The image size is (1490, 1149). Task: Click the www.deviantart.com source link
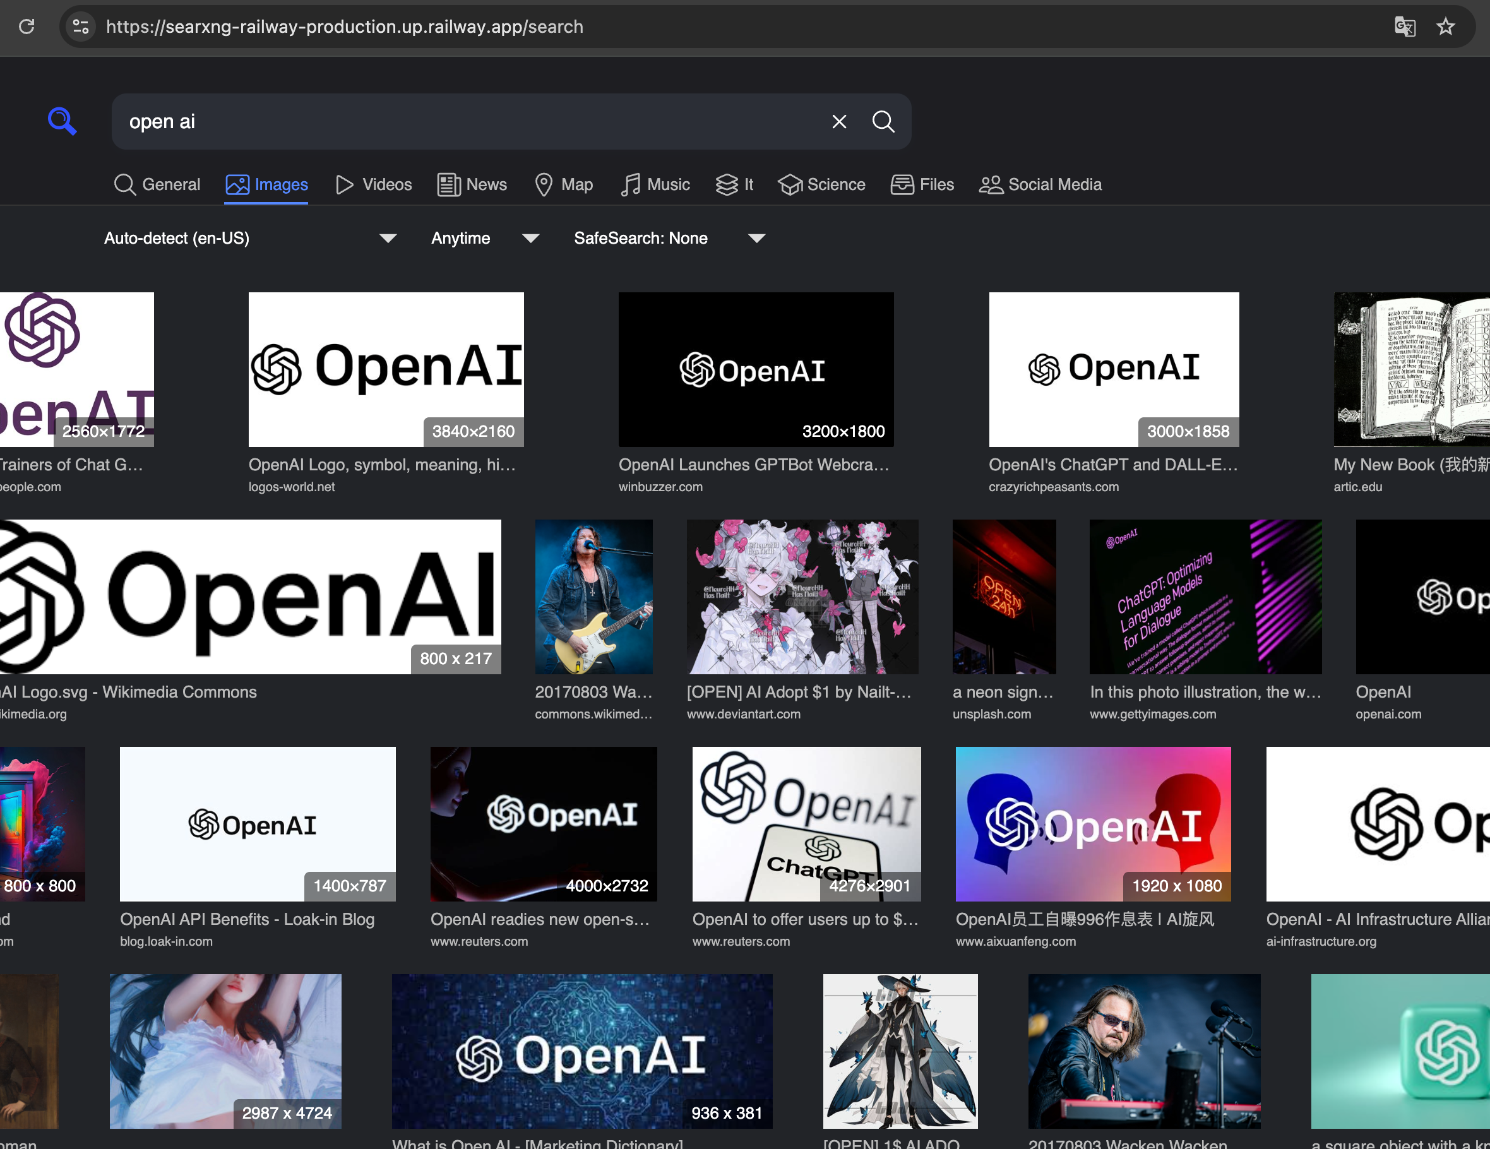[x=744, y=715]
